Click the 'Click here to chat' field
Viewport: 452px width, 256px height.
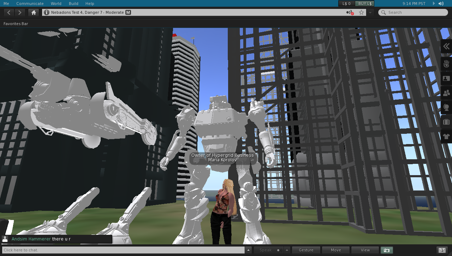tap(123, 250)
